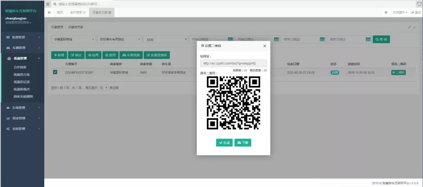The height and width of the screenshot is (187, 423).
Task: Click the 报表管理 chart icon in sidebar
Action: 8,118
